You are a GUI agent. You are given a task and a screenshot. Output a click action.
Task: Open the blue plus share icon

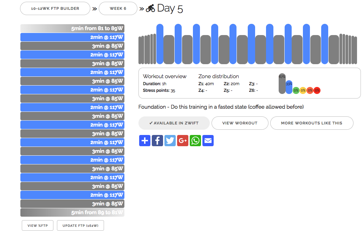tap(145, 141)
